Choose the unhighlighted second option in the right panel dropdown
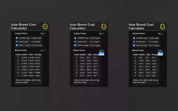178x111 pixels. 160,55
